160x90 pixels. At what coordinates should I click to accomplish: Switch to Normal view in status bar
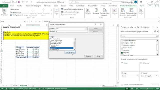click(127, 88)
